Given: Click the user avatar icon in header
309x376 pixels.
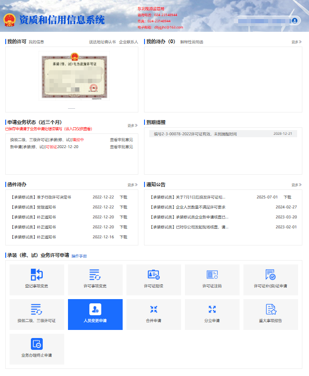Looking at the screenshot, I should pos(295,20).
